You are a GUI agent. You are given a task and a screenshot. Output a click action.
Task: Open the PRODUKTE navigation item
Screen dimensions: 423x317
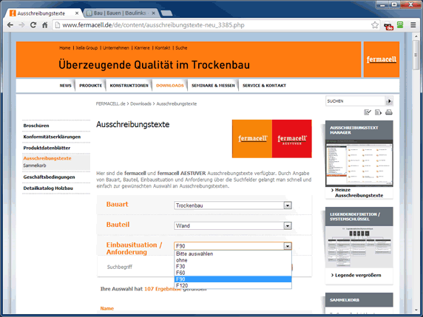[x=91, y=86]
